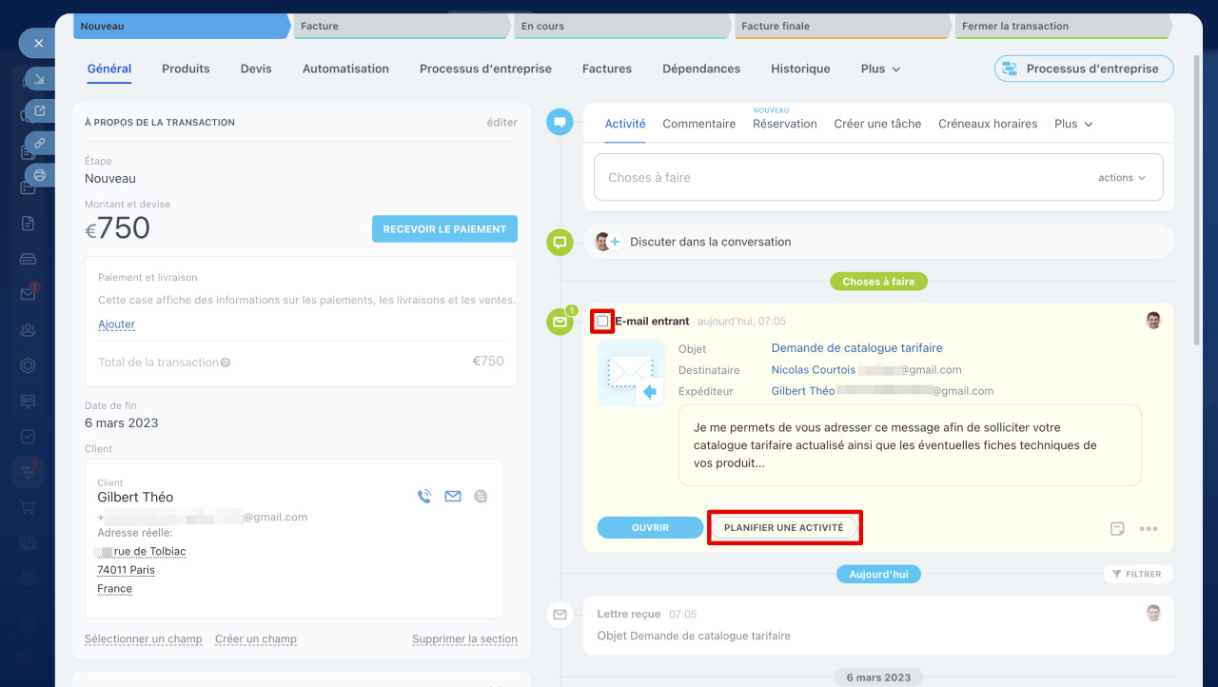Open in new window icon in the side panel
Screen dimensions: 1218x687
click(x=39, y=111)
